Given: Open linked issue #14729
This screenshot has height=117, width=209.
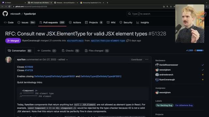Looking at the screenshot, I should tap(29, 70).
